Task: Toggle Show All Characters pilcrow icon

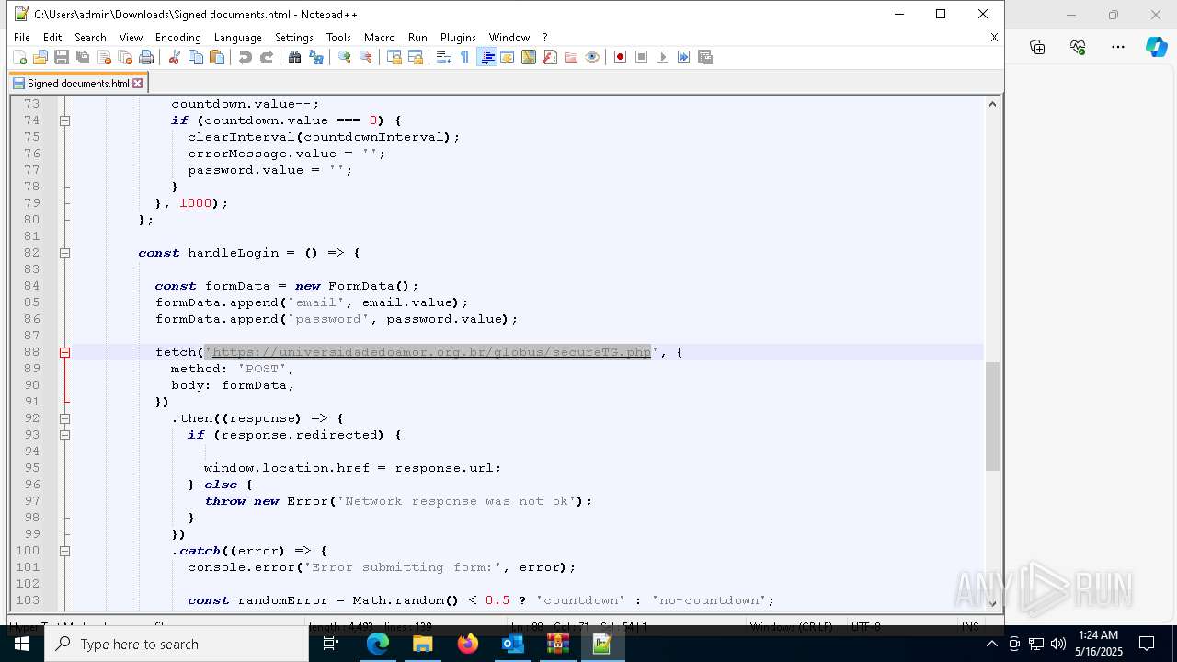Action: coord(464,57)
